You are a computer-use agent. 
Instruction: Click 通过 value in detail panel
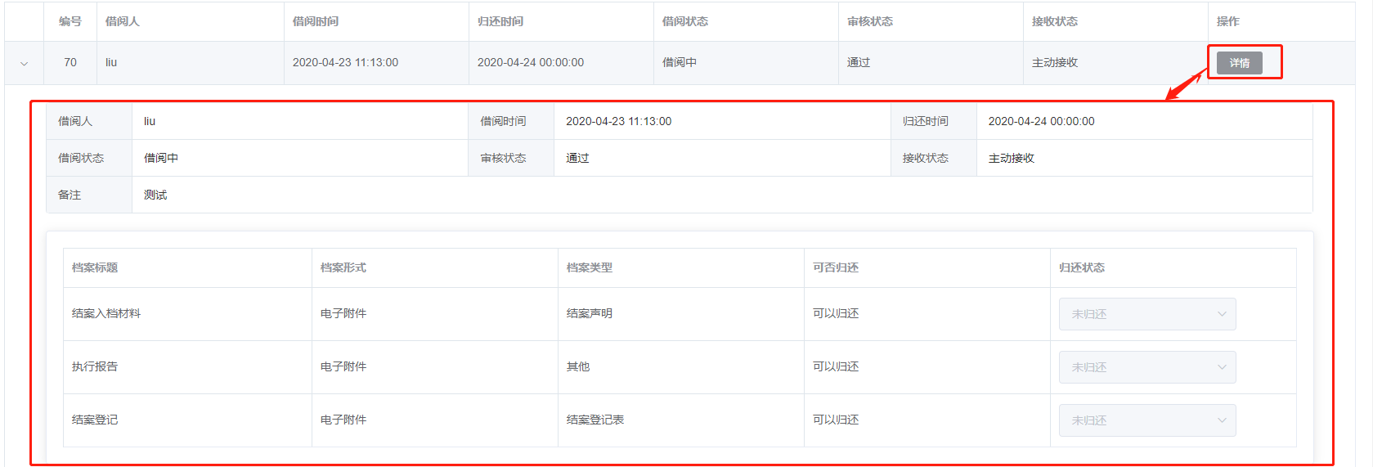[577, 158]
